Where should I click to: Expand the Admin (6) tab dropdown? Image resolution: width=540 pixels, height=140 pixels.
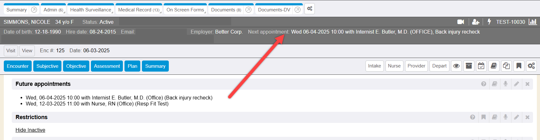pyautogui.click(x=53, y=10)
